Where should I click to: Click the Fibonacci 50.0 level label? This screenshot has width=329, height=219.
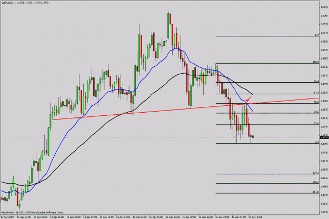pos(316,102)
